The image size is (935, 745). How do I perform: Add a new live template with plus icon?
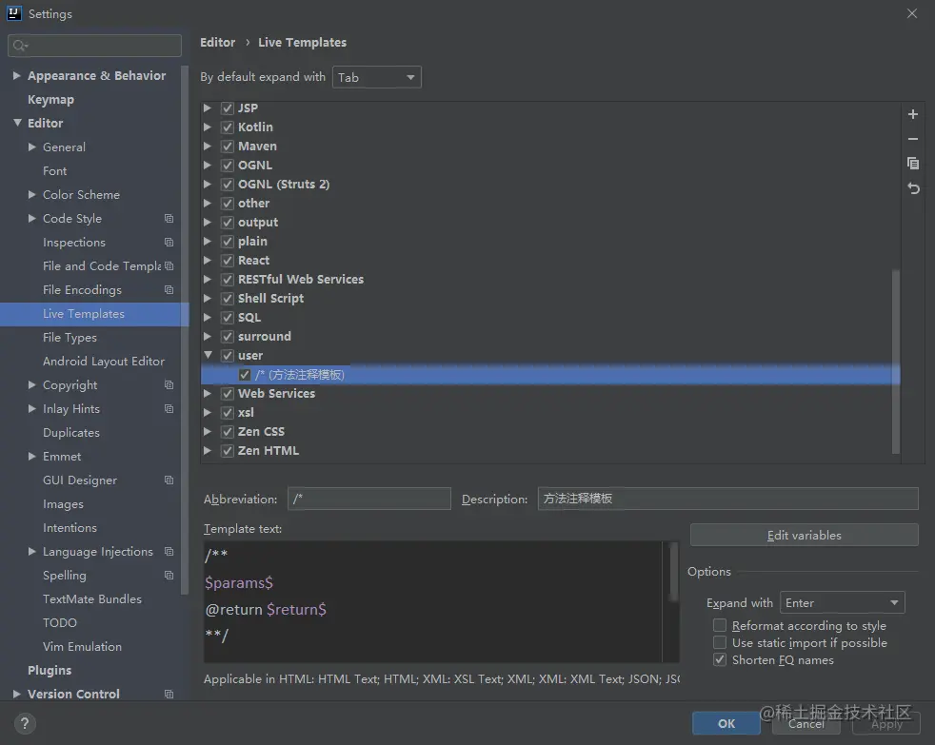pyautogui.click(x=912, y=114)
